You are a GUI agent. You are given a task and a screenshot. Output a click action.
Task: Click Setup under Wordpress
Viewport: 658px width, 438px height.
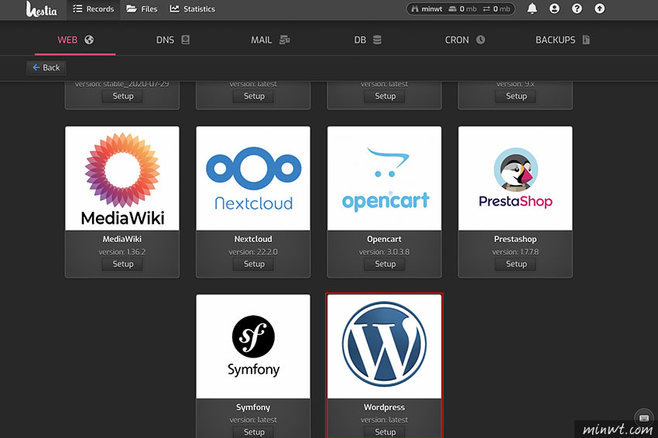coord(385,432)
